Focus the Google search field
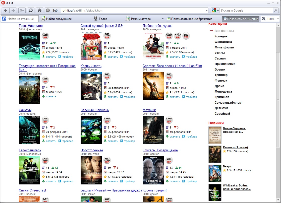Image resolution: width=281 pixels, height=203 pixels. (246, 11)
